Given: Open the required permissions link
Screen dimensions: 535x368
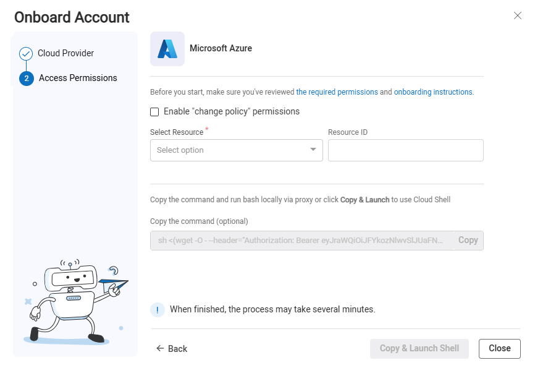Looking at the screenshot, I should click(337, 92).
